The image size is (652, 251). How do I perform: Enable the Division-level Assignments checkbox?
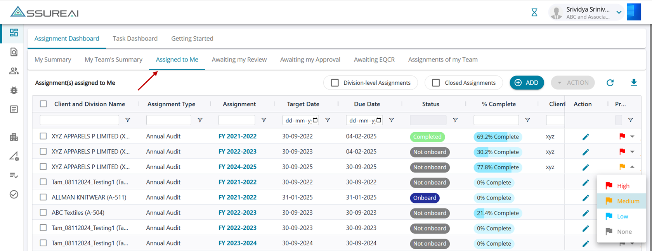pyautogui.click(x=335, y=83)
